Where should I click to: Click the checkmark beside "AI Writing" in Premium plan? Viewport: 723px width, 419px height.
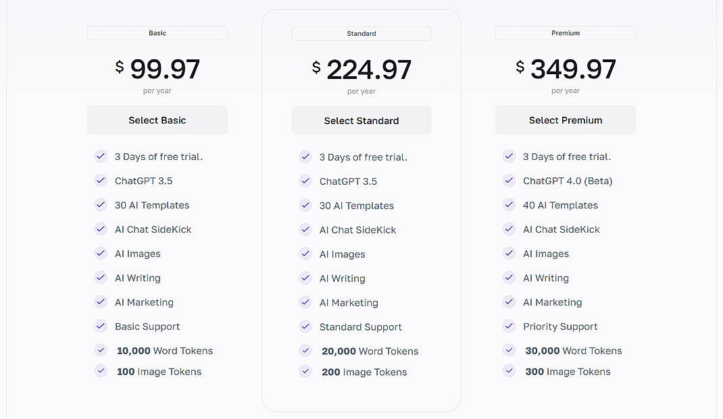pyautogui.click(x=509, y=278)
